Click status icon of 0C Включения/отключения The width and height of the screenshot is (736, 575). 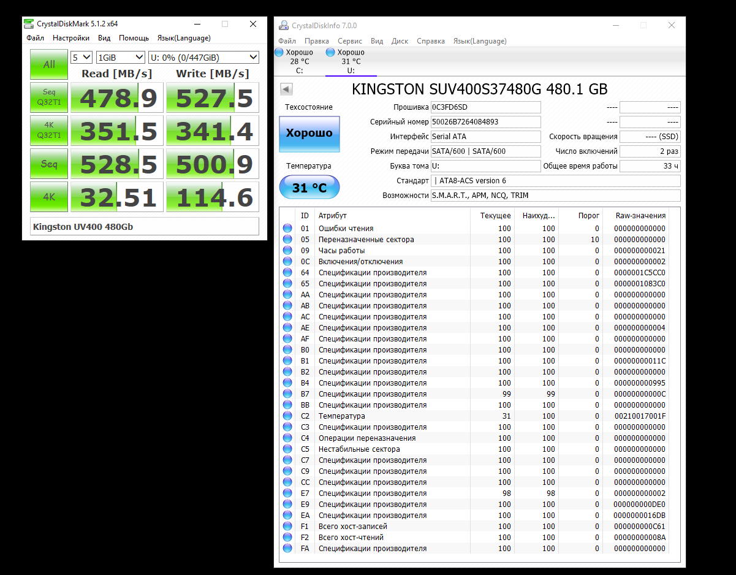click(287, 262)
